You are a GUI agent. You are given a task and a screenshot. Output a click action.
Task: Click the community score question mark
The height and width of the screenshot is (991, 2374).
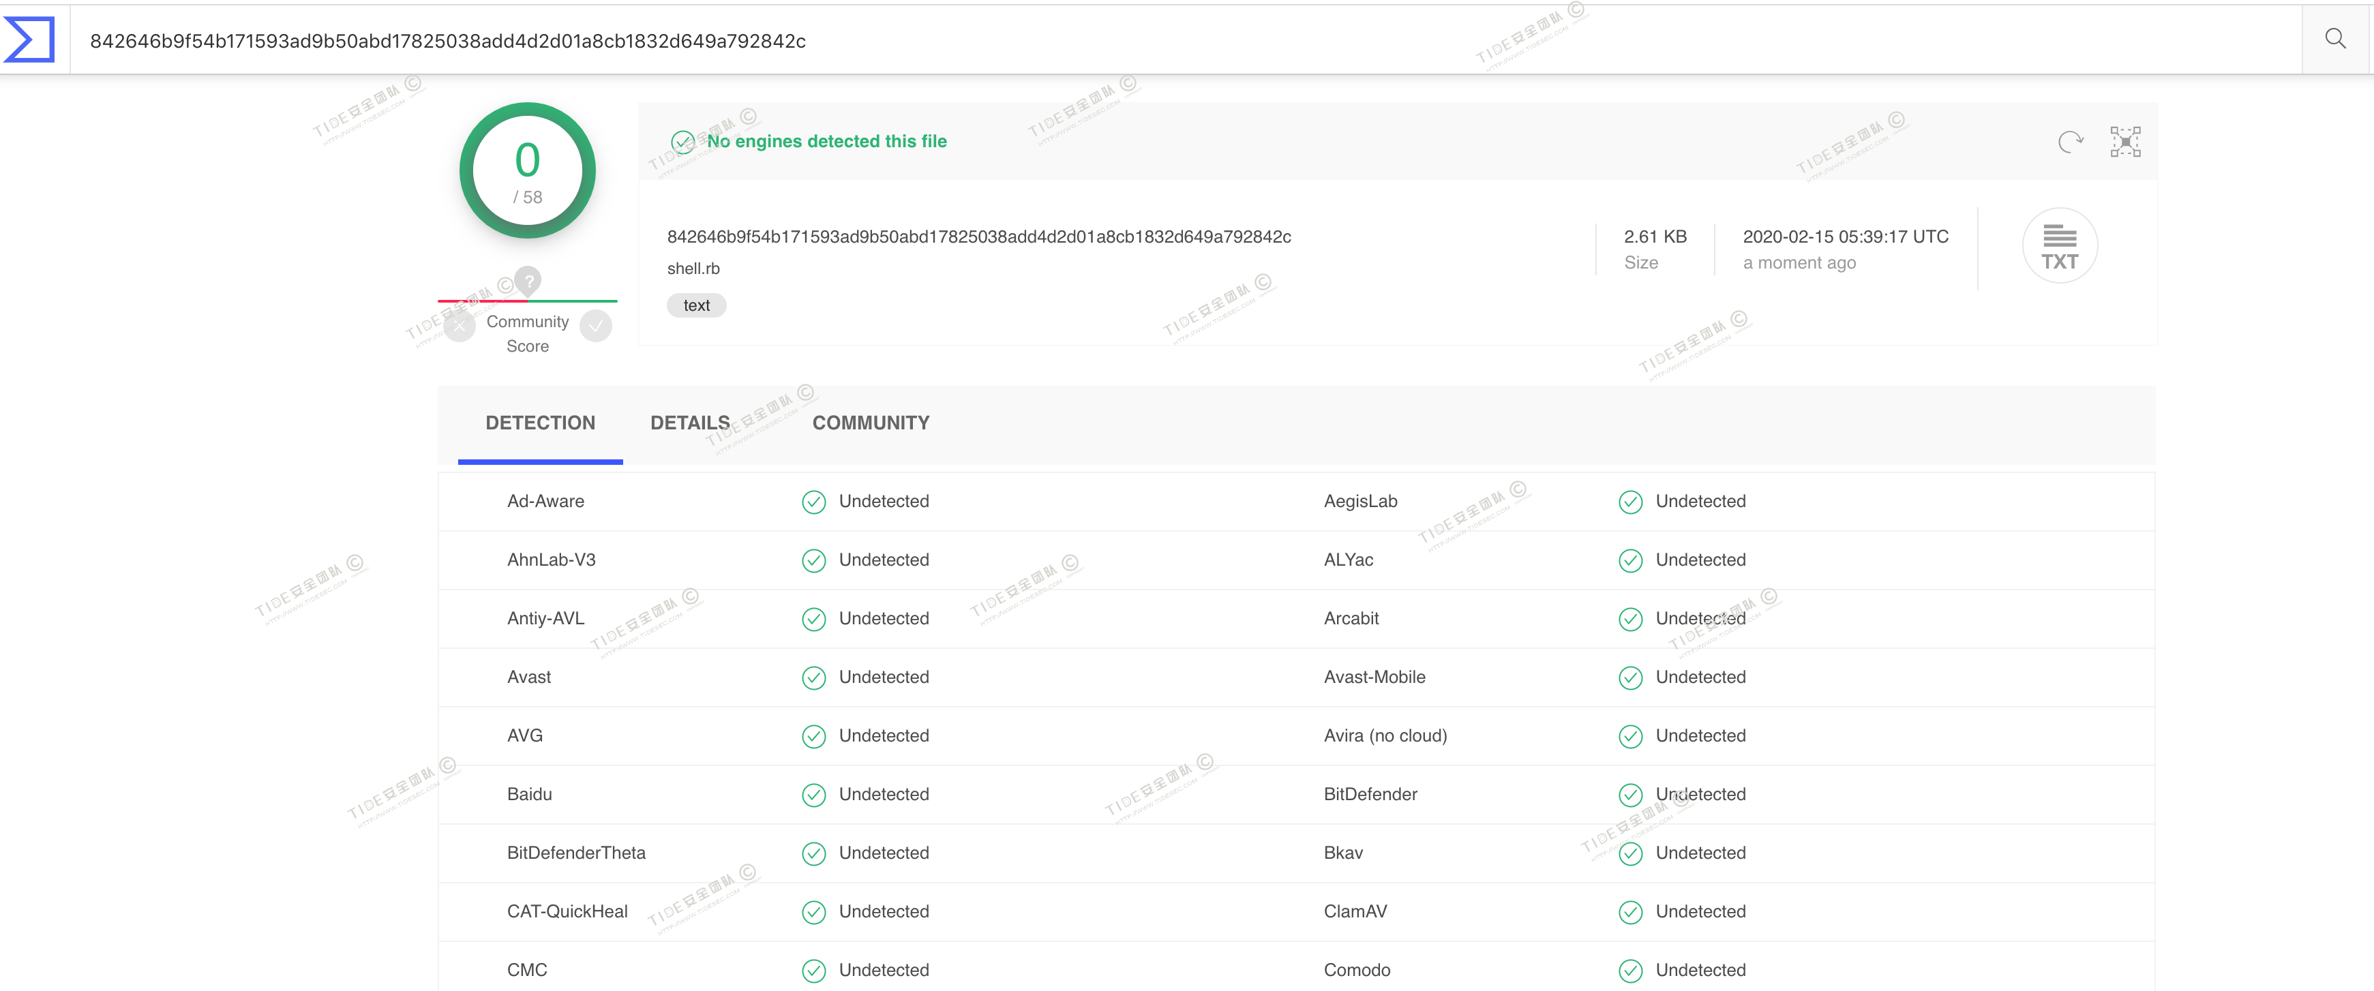pyautogui.click(x=528, y=280)
